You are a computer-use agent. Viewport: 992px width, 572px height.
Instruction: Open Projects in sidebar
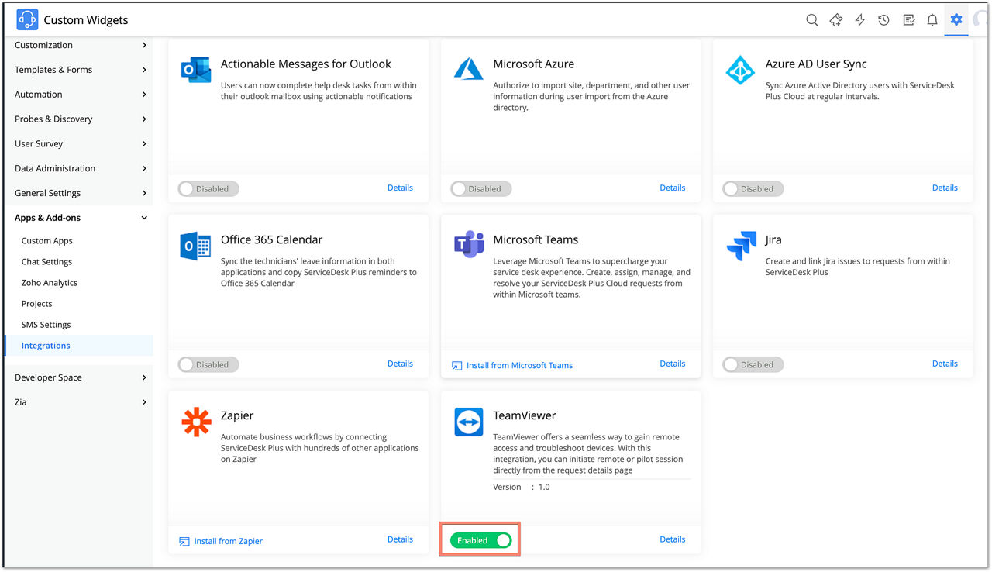pos(37,304)
